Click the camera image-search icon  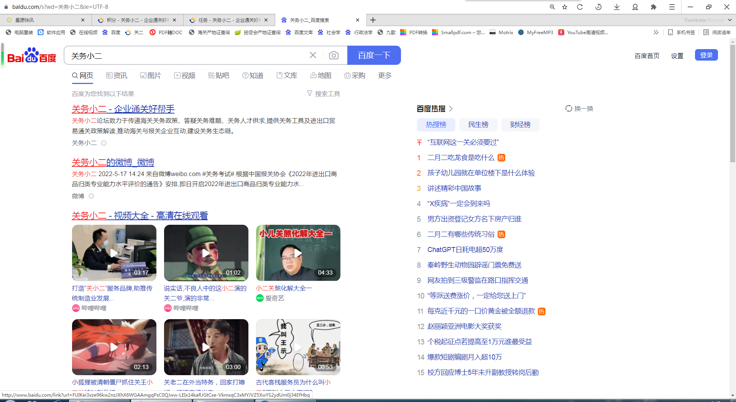pos(334,56)
